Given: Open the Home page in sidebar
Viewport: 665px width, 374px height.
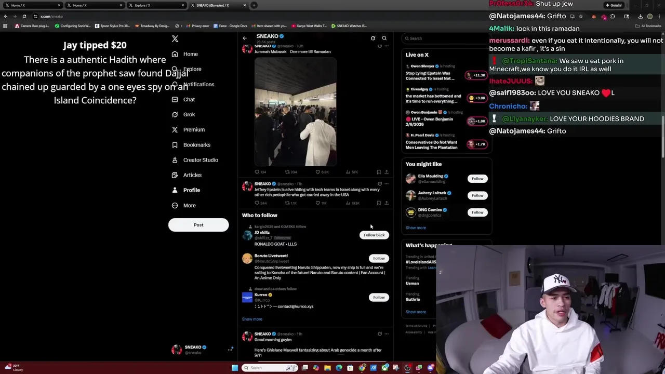Looking at the screenshot, I should (184, 54).
